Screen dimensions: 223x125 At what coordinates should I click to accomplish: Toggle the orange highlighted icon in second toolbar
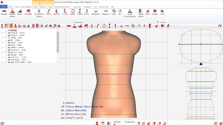[x=11, y=26]
